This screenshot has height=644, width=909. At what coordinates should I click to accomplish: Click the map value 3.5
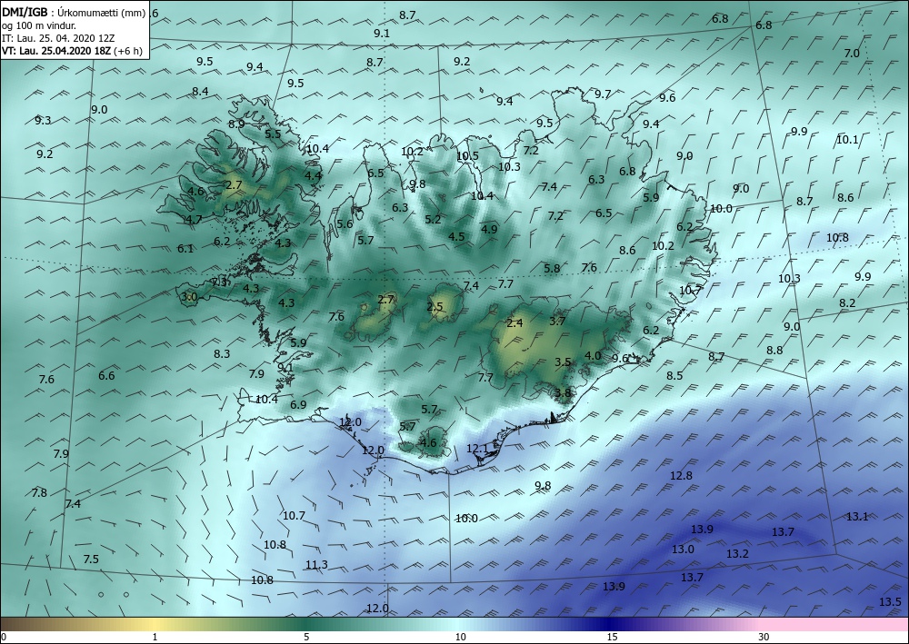pyautogui.click(x=563, y=362)
